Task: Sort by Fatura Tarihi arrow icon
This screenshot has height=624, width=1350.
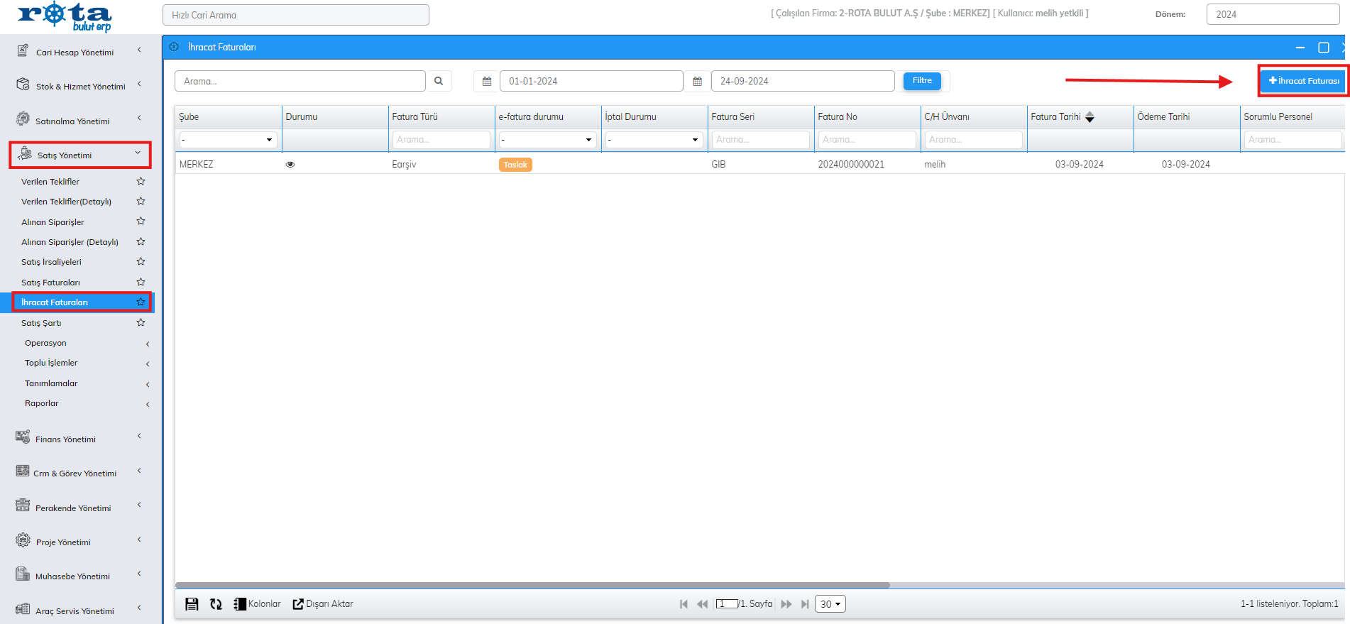Action: coord(1090,117)
